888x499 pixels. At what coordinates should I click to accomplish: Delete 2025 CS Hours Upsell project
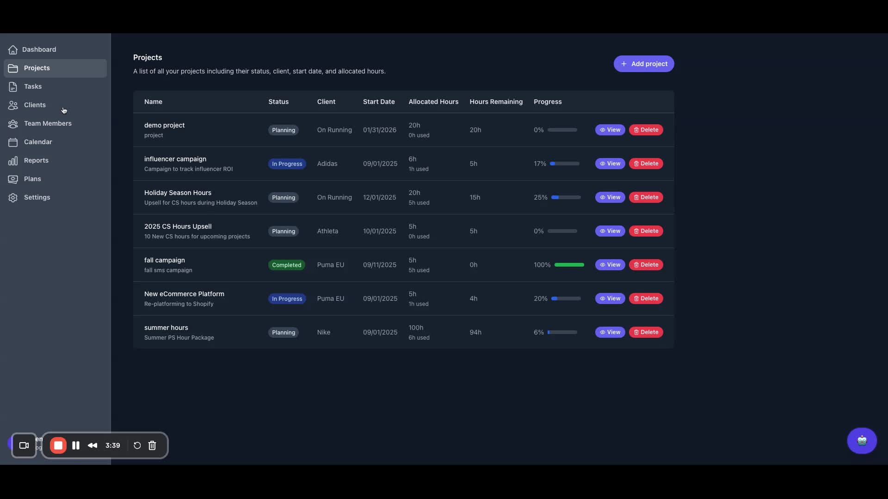646,231
